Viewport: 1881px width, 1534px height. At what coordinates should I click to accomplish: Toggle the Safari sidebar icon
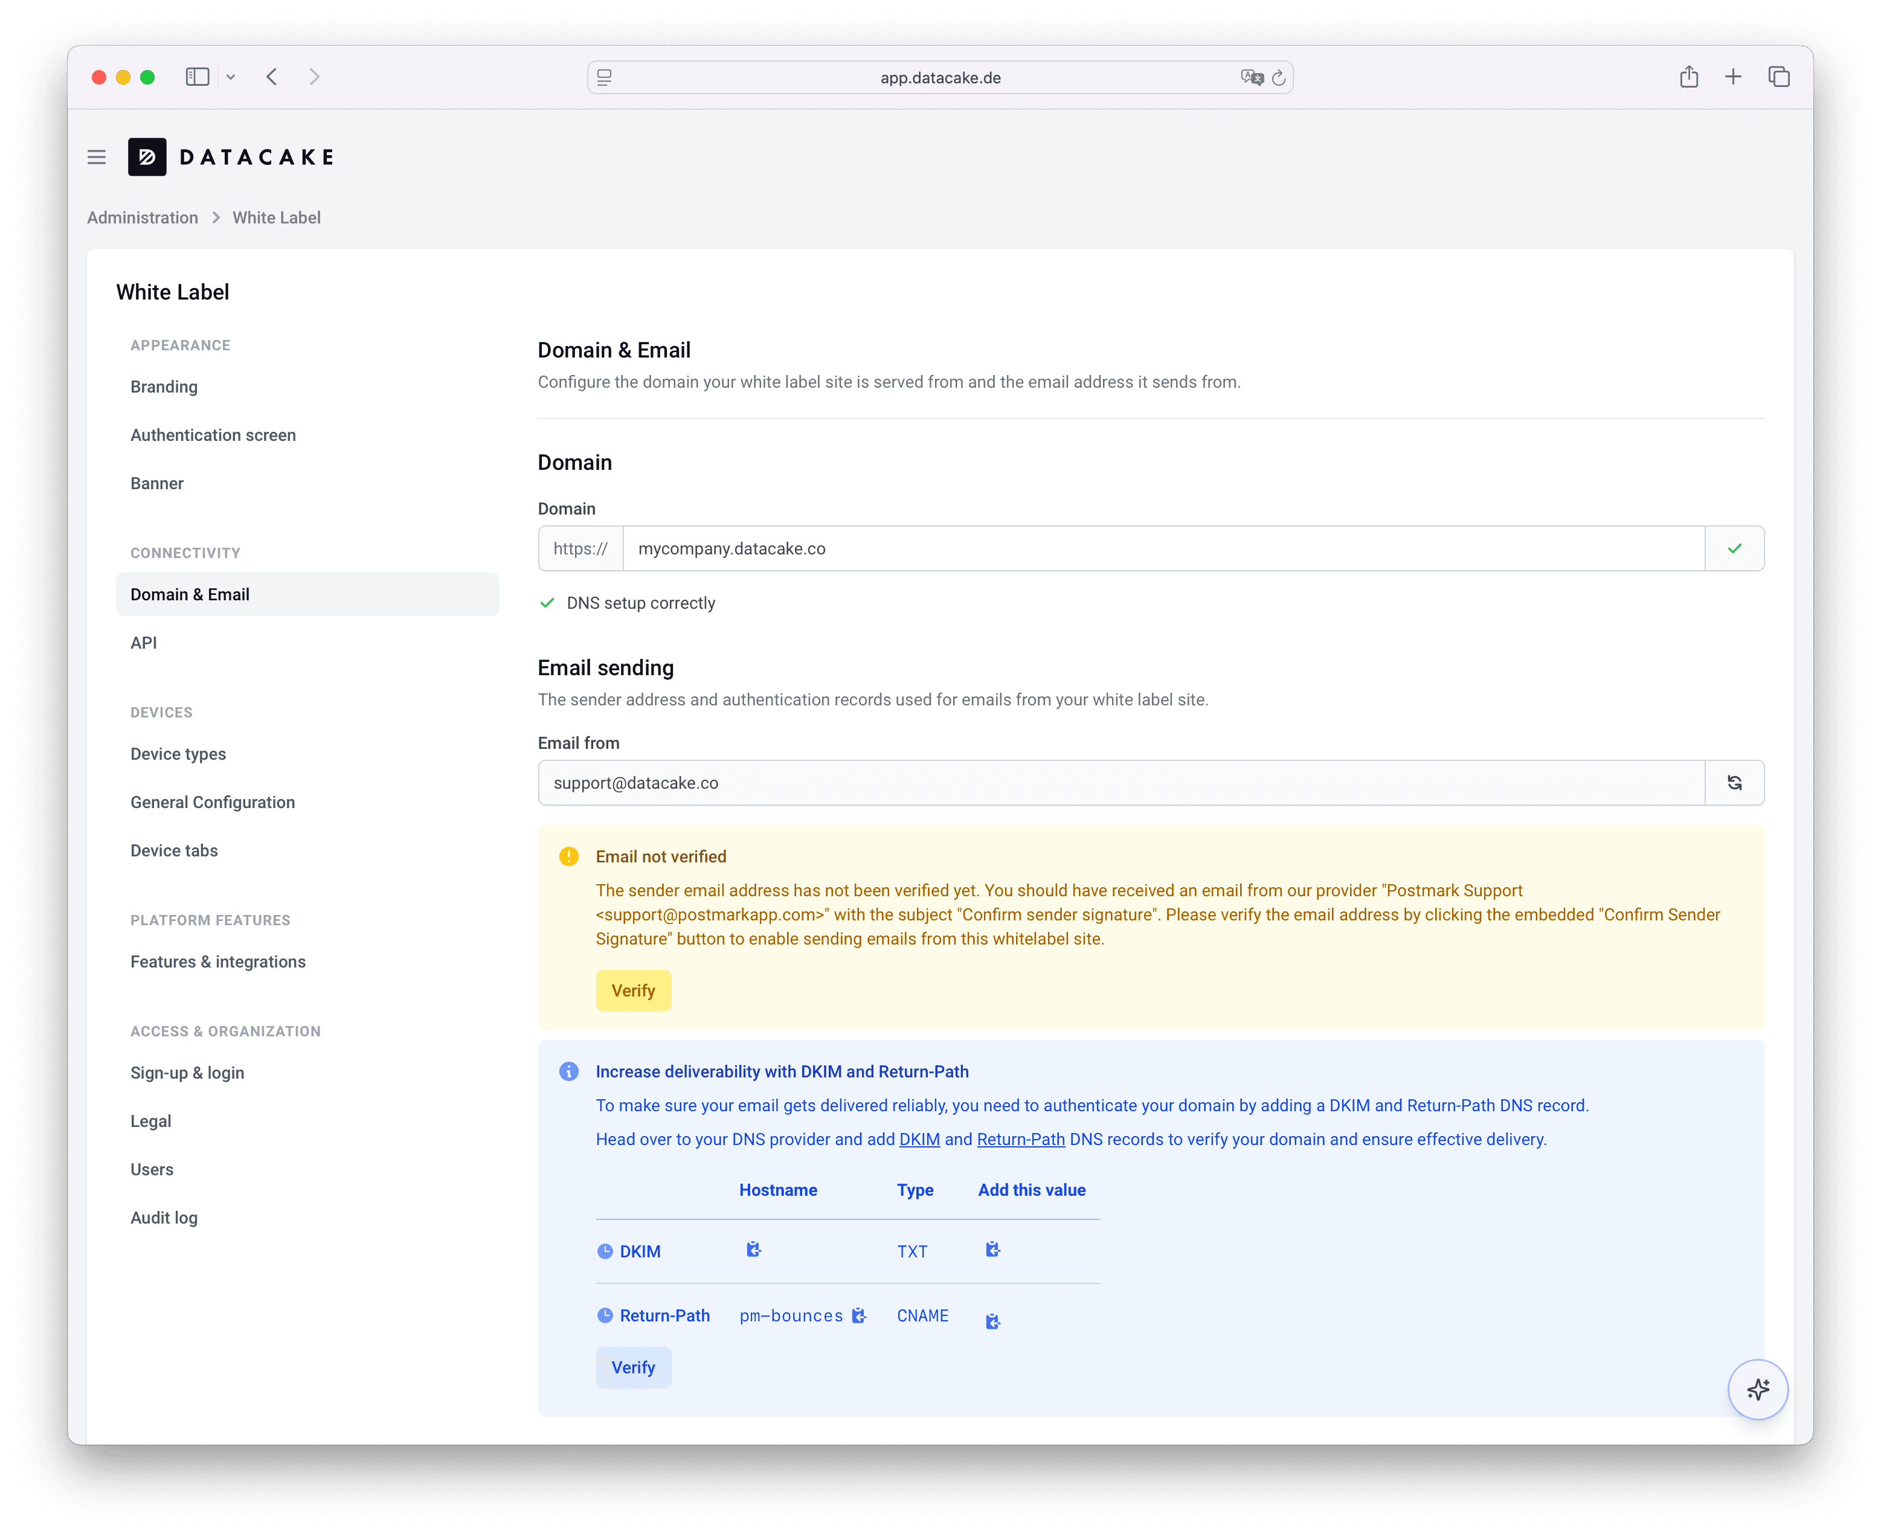pyautogui.click(x=197, y=77)
